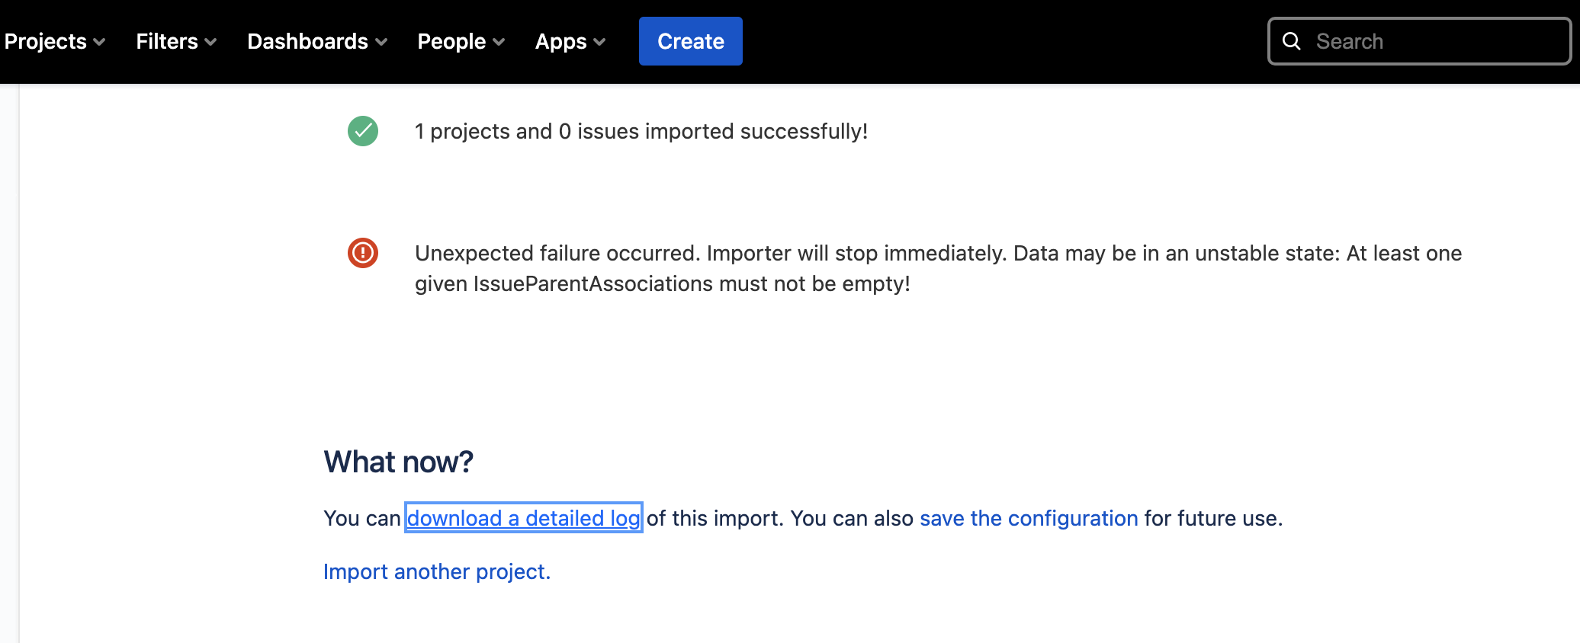The height and width of the screenshot is (643, 1580).
Task: Expand the Projects chevron arrow
Action: [99, 42]
